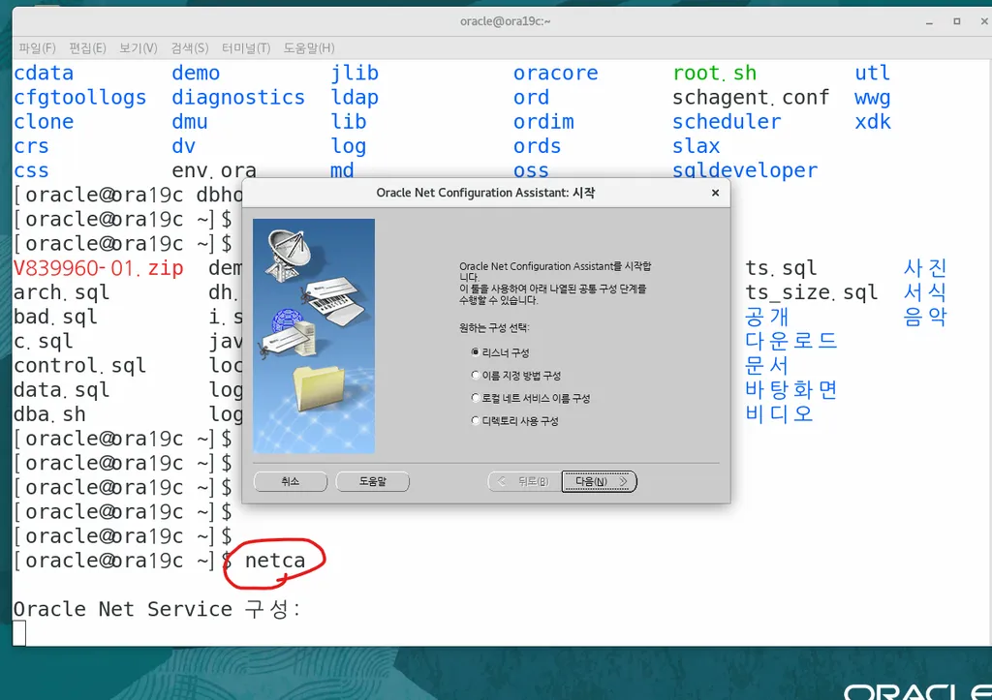The height and width of the screenshot is (700, 992).
Task: Click the oracore directory name
Action: click(x=555, y=74)
